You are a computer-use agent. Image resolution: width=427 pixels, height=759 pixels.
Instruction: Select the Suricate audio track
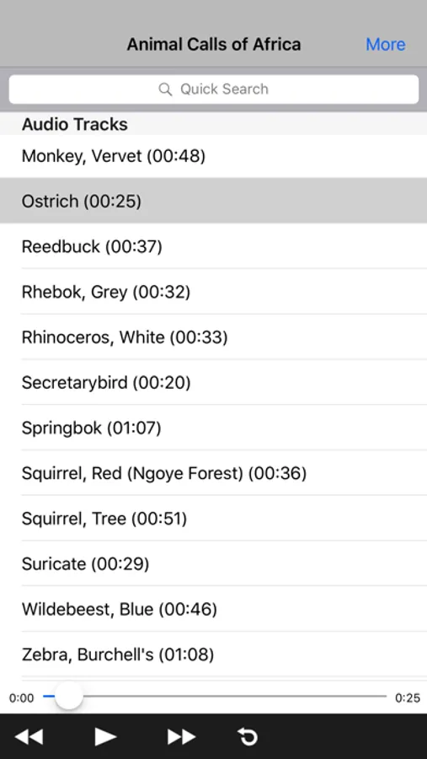click(x=214, y=564)
